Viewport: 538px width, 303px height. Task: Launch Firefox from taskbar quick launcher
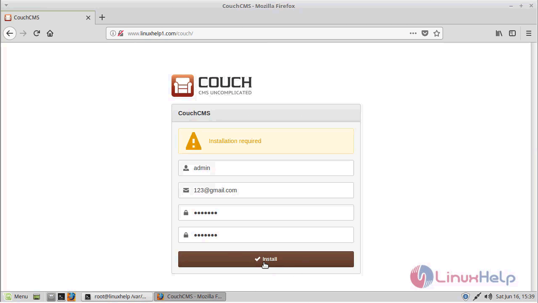pos(71,297)
